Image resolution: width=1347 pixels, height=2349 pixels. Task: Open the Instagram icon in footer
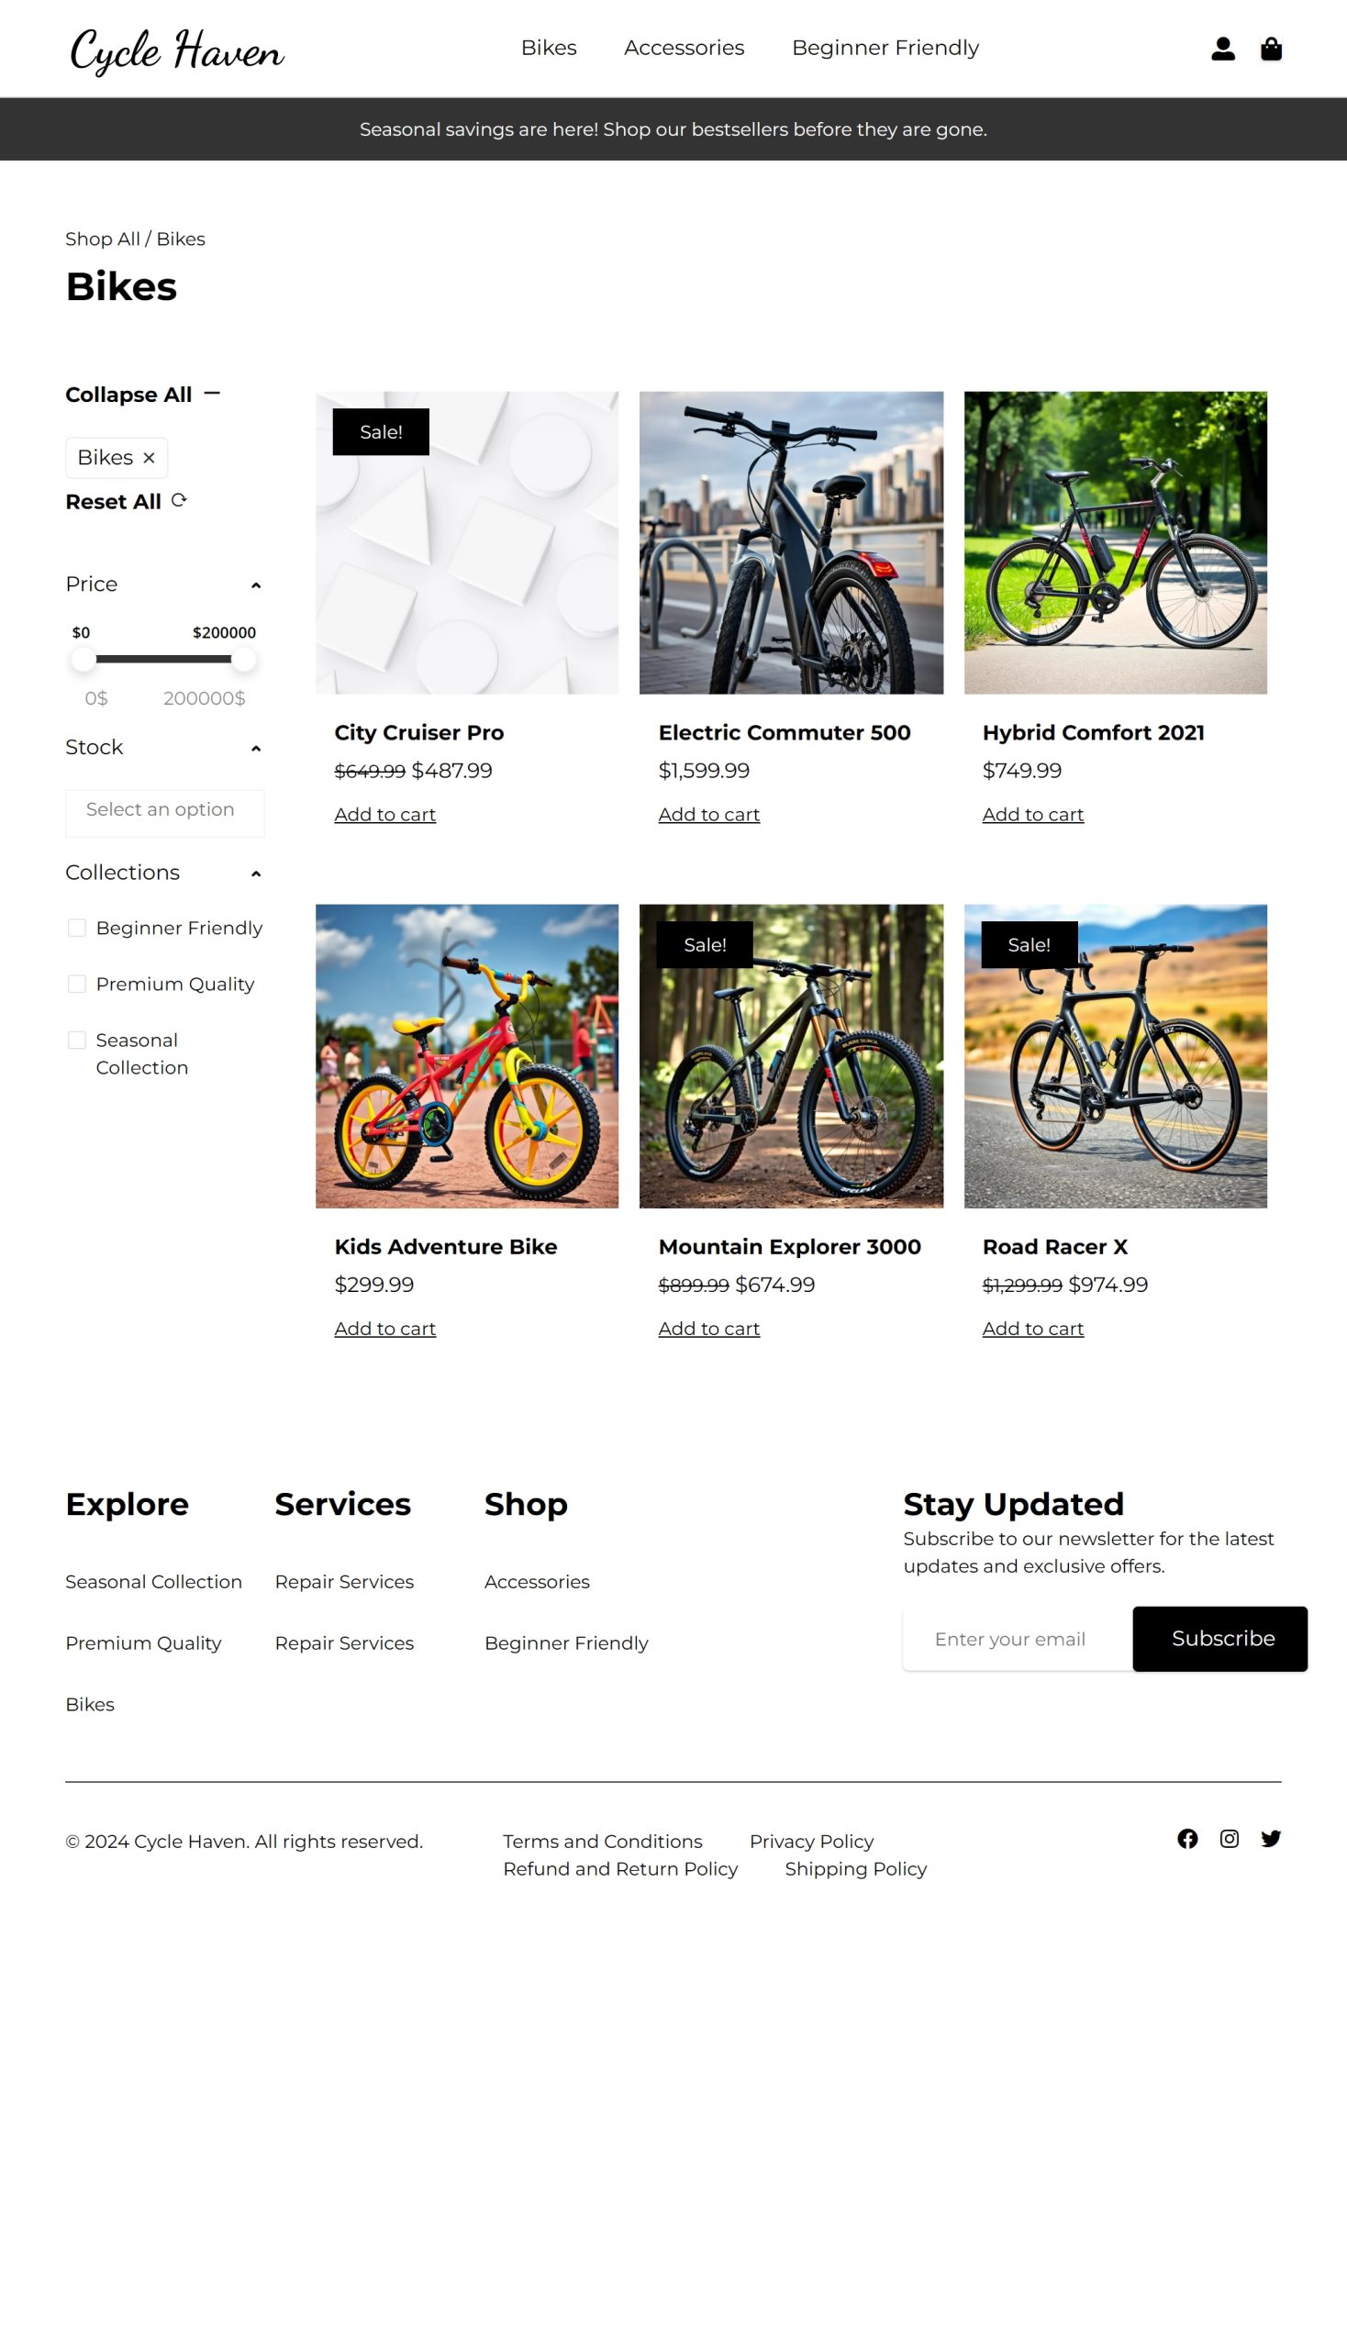click(1229, 1838)
